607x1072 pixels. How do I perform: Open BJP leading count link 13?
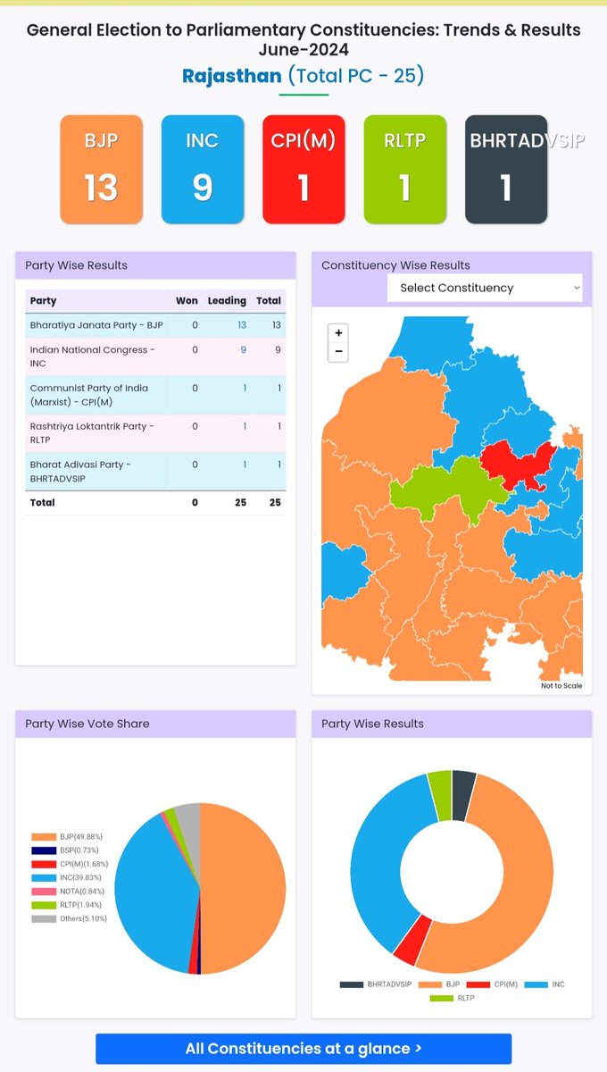[x=241, y=325]
